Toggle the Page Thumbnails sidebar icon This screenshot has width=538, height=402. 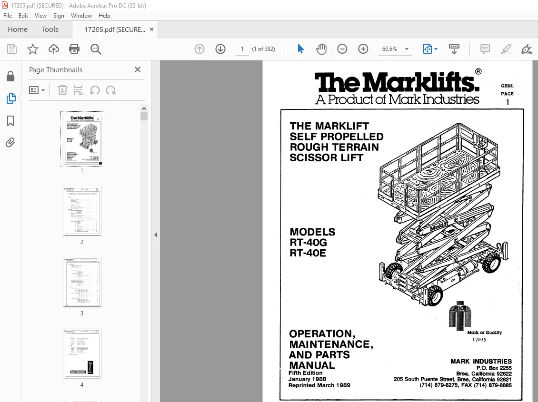click(10, 98)
